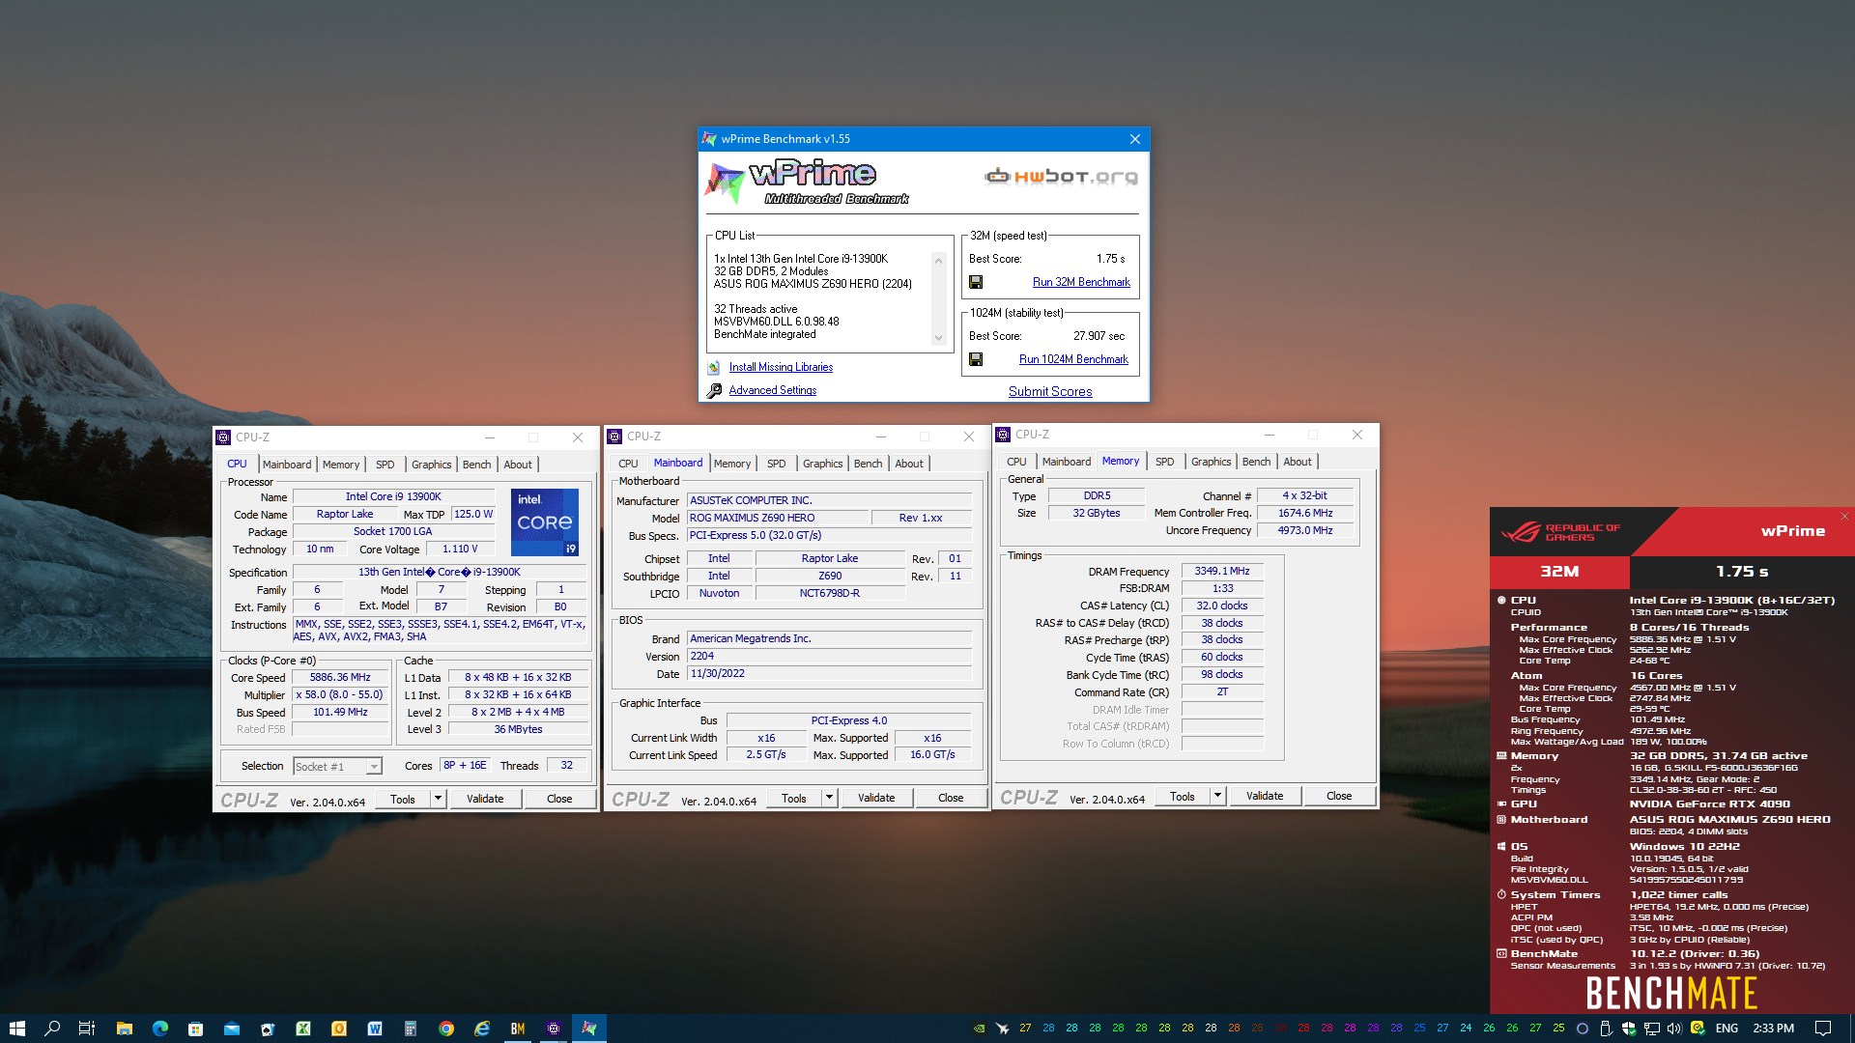Image resolution: width=1855 pixels, height=1043 pixels.
Task: Click the Mainboard Model field ROG MAXIMUS Z690 HERO
Action: point(778,518)
